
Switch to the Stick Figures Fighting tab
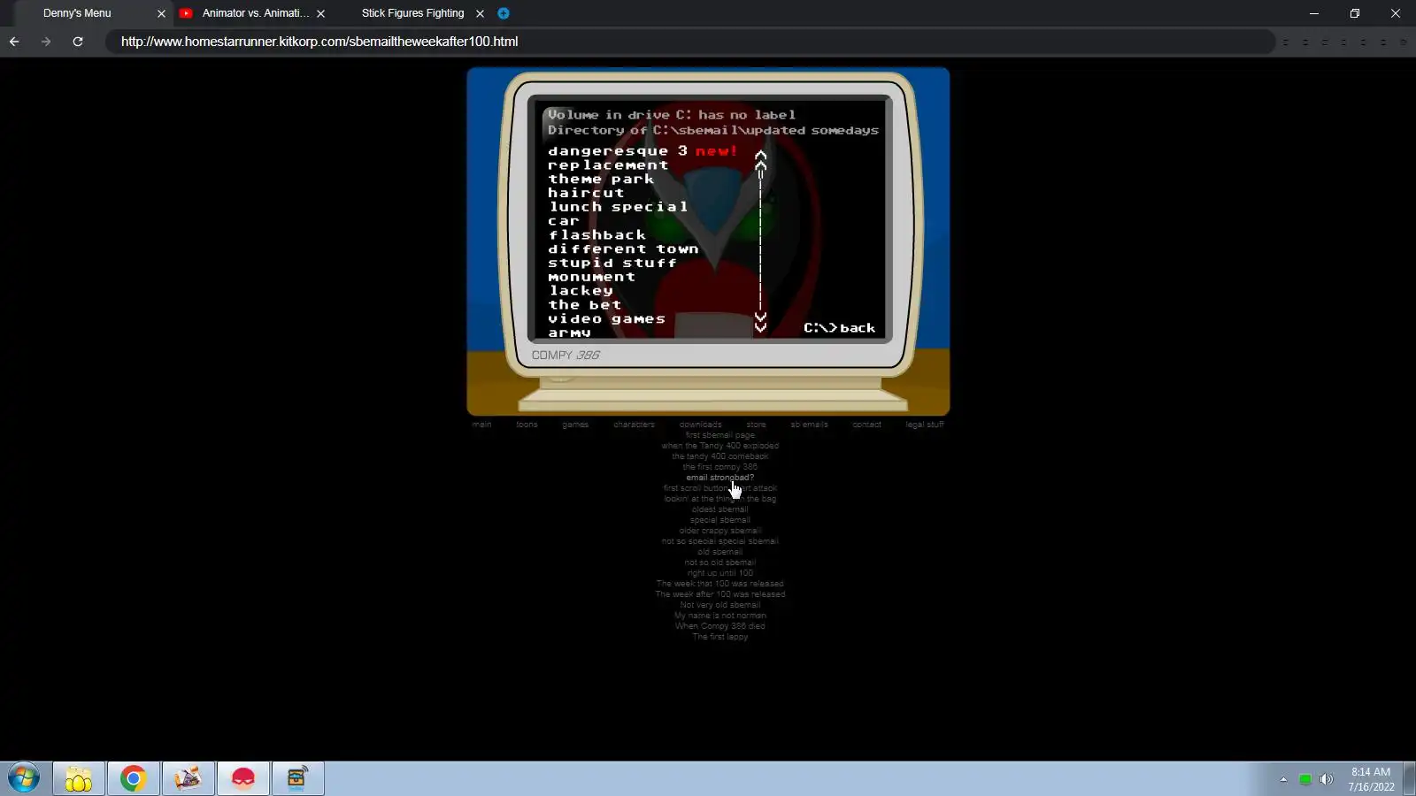[x=412, y=13]
